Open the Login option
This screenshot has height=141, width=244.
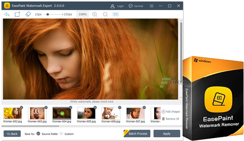pyautogui.click(x=117, y=6)
